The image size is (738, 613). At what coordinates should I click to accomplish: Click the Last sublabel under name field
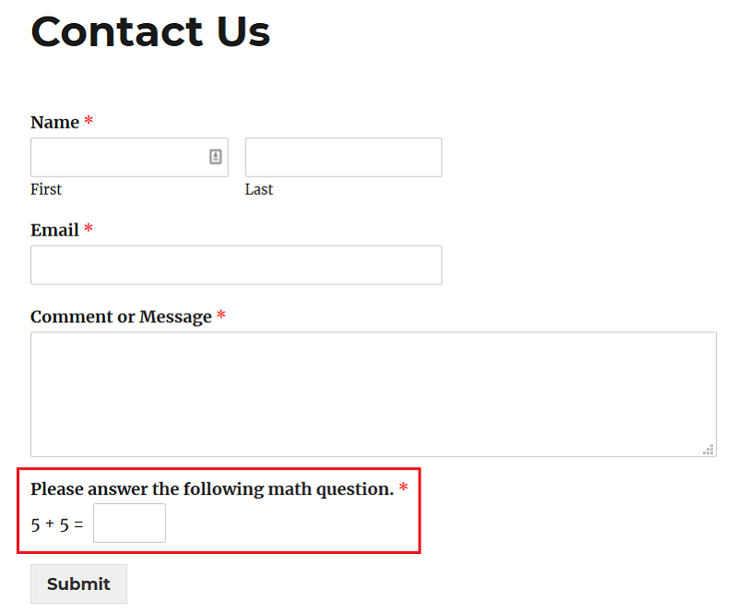259,189
